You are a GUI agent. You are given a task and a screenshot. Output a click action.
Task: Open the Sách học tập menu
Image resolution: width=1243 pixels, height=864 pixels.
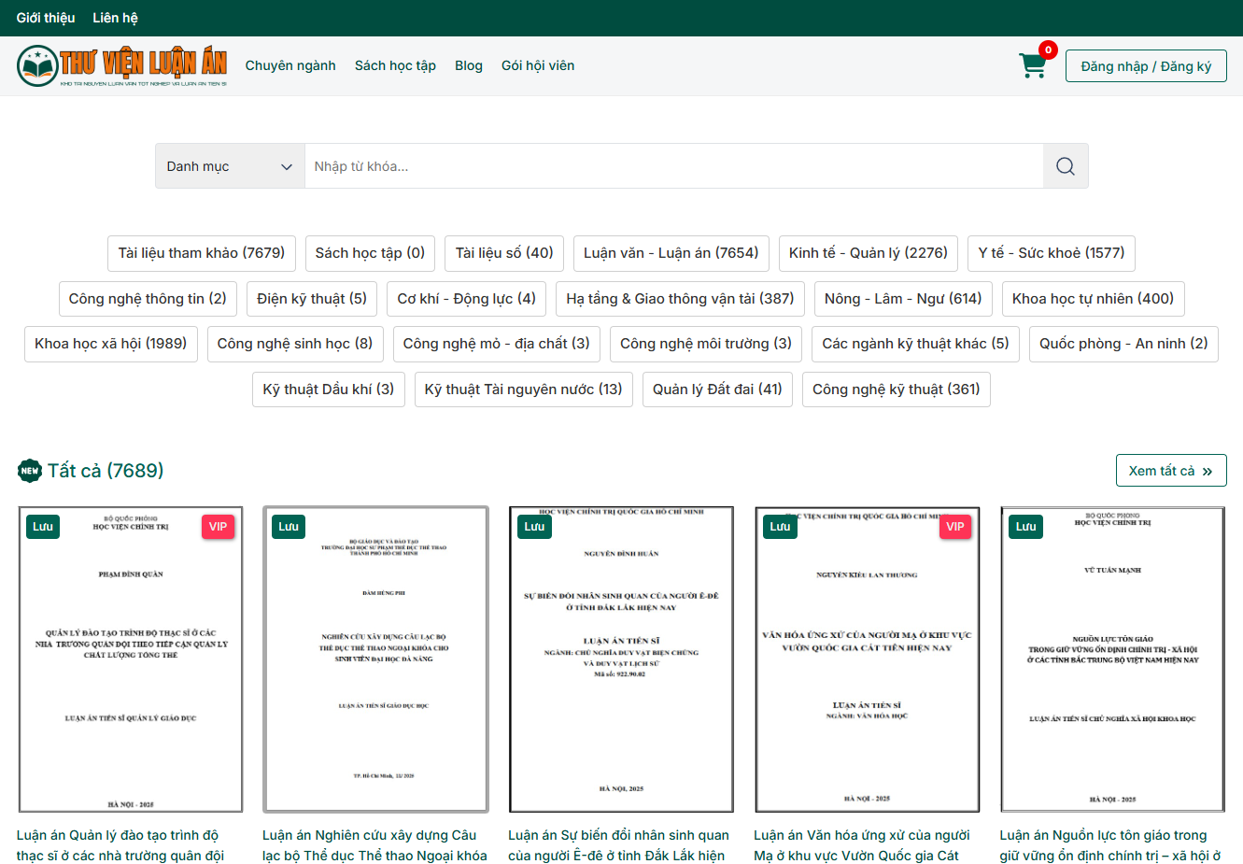pyautogui.click(x=395, y=65)
